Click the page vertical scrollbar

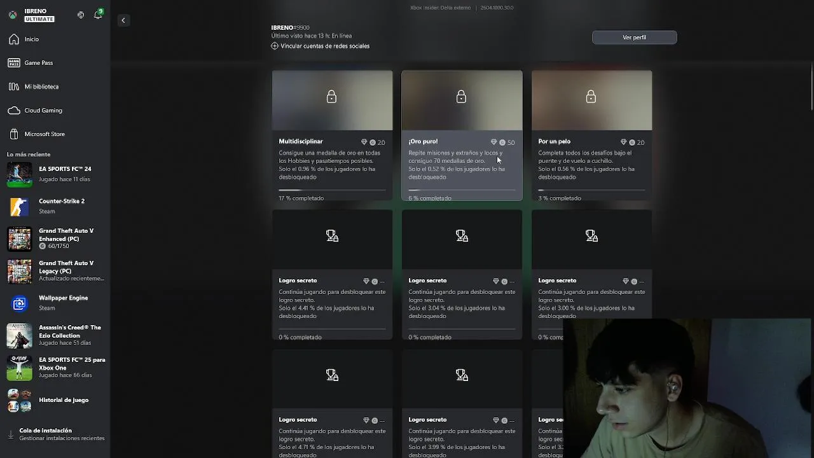pos(811,87)
